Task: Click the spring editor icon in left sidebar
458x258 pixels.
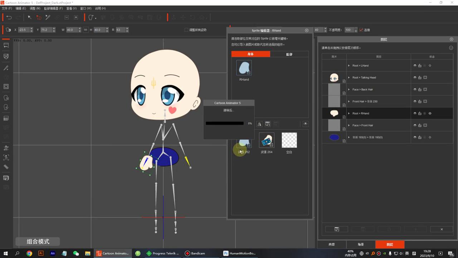Action: (6, 167)
